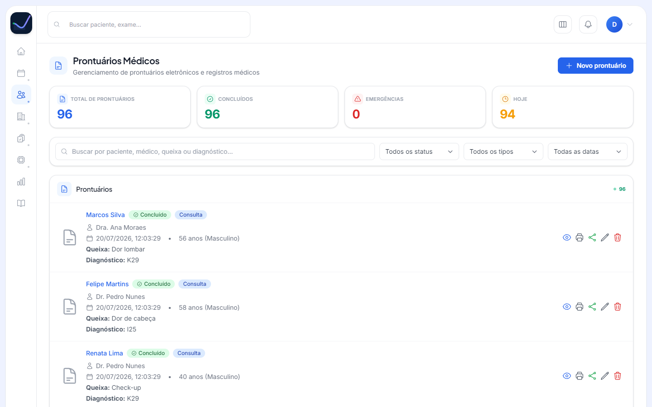Click the document icon beside Renata Lima
Screen dimensions: 652x407
pos(70,376)
